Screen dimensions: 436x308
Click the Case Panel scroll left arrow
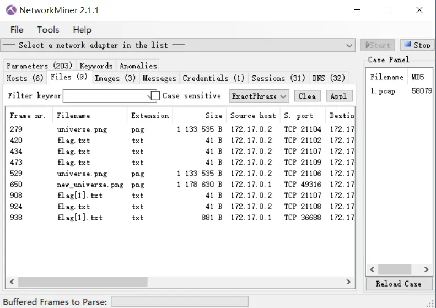372,269
